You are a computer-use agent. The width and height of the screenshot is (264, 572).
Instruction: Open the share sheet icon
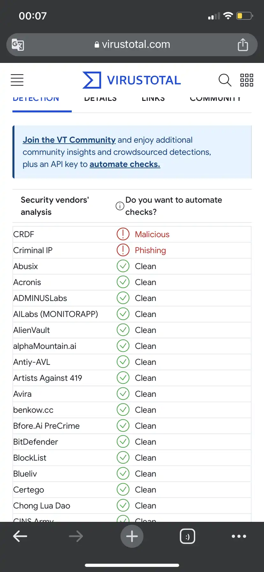click(x=243, y=44)
